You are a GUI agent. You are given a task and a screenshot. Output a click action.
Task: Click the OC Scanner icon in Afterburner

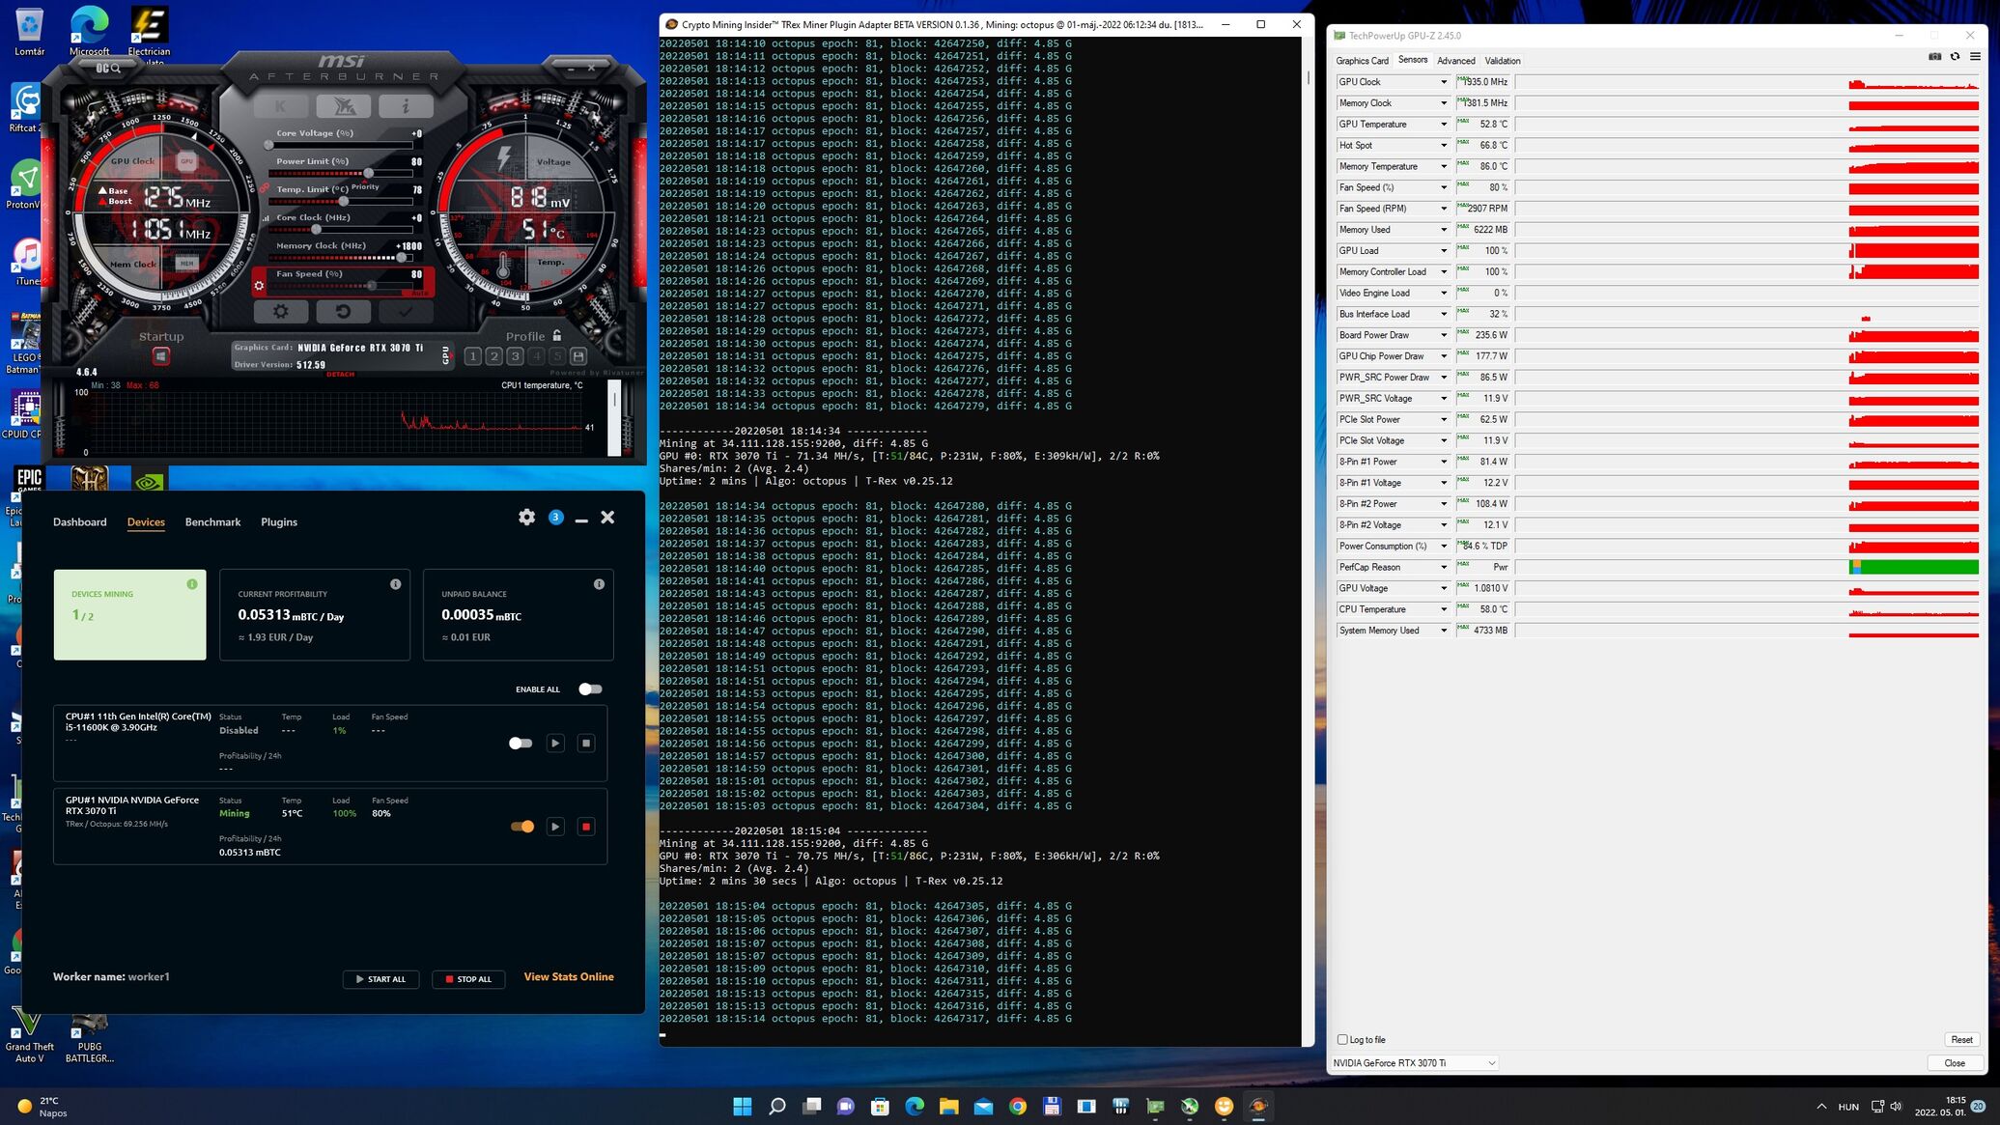[109, 69]
